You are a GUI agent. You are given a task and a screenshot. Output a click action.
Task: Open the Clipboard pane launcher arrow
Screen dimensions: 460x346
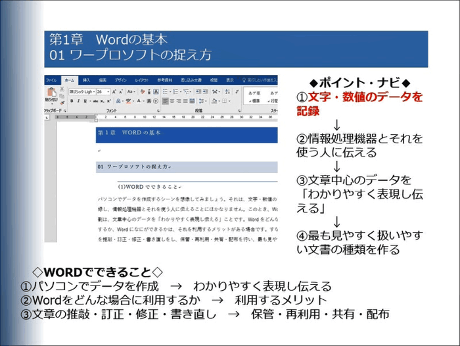coord(65,111)
